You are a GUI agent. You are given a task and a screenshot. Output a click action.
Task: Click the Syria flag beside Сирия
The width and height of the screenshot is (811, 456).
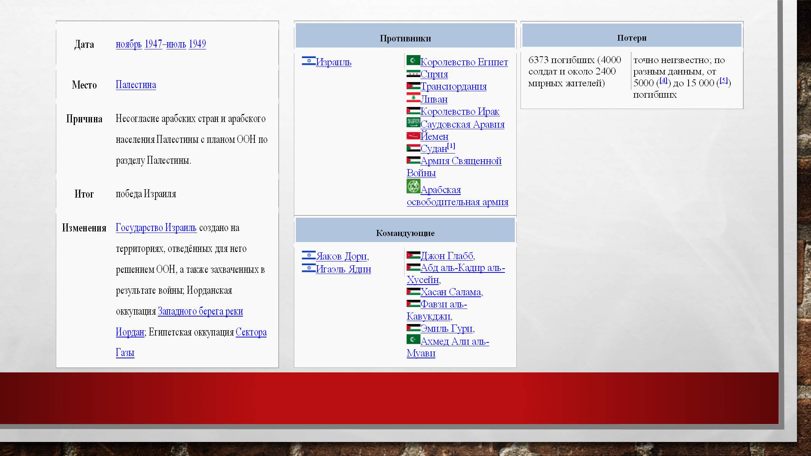(413, 74)
